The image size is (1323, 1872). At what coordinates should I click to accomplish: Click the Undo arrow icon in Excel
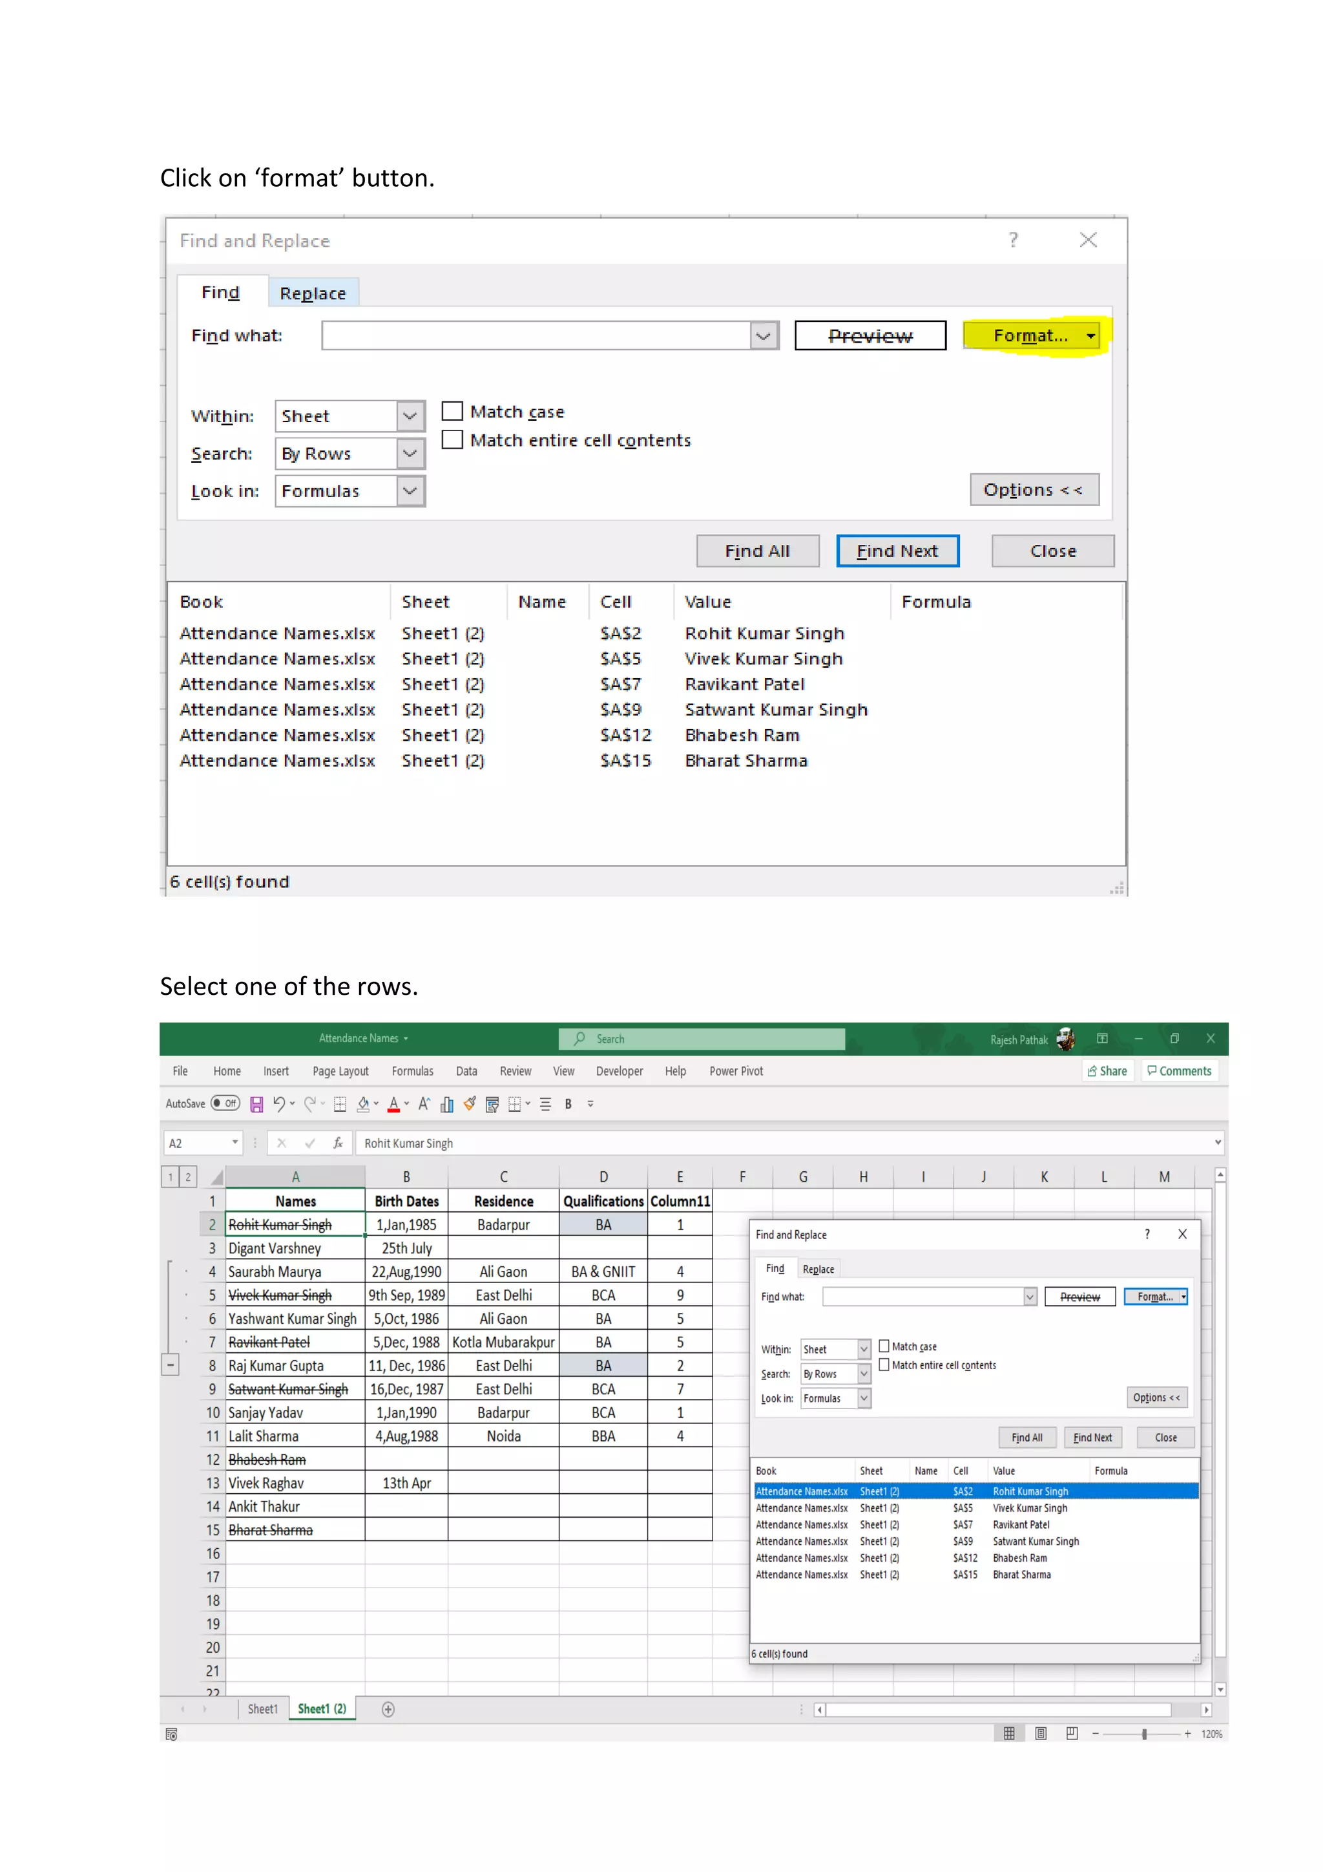coord(278,1104)
